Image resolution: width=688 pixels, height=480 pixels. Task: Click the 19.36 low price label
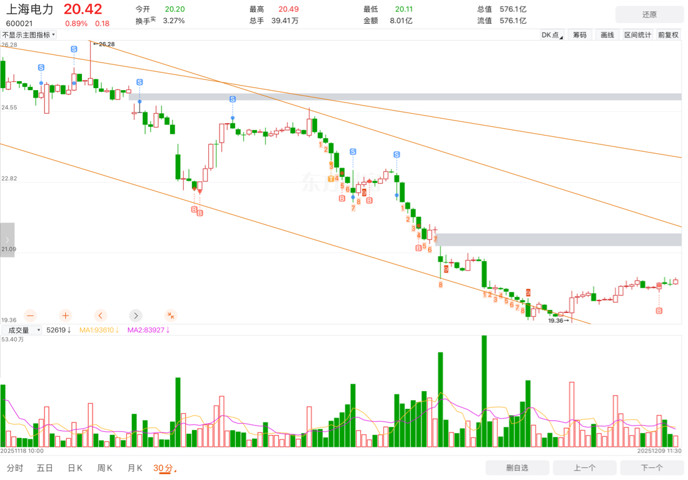555,321
